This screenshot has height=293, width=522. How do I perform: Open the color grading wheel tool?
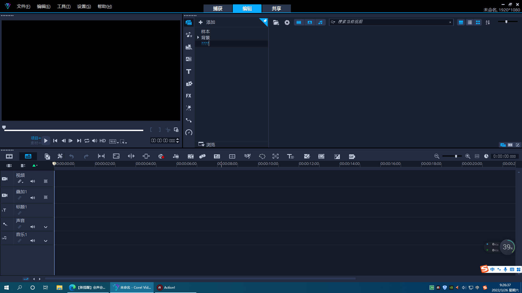pyautogui.click(x=161, y=157)
